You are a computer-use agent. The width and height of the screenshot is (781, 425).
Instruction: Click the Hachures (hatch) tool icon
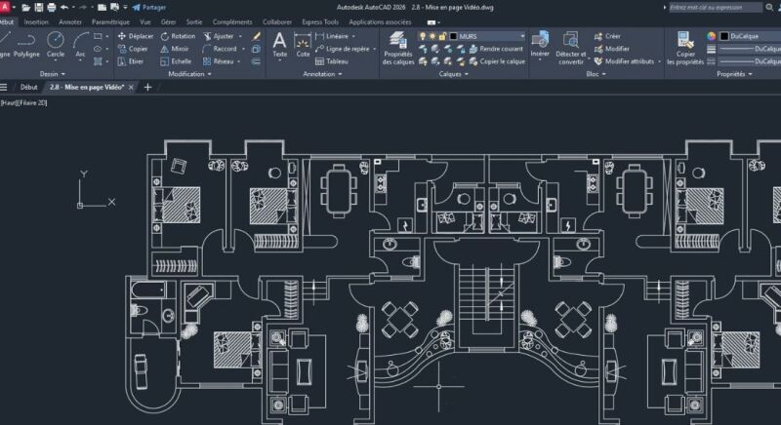[99, 61]
